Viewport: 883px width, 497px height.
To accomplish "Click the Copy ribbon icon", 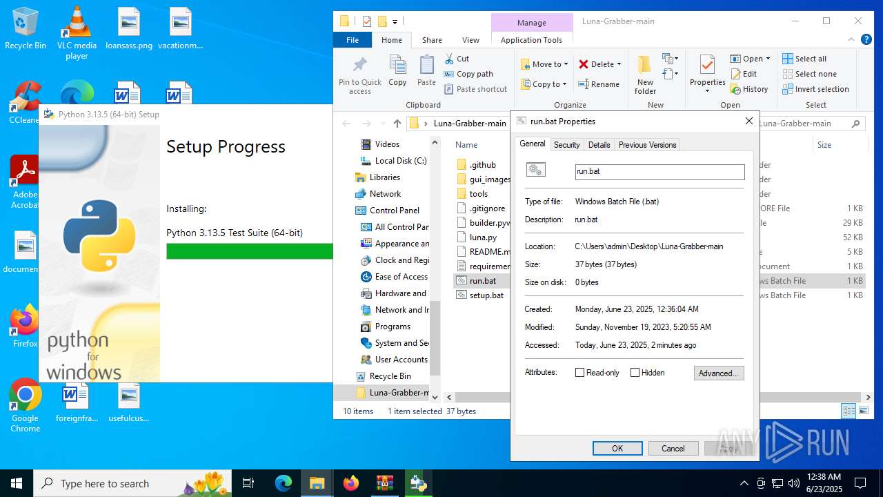I will coord(397,71).
